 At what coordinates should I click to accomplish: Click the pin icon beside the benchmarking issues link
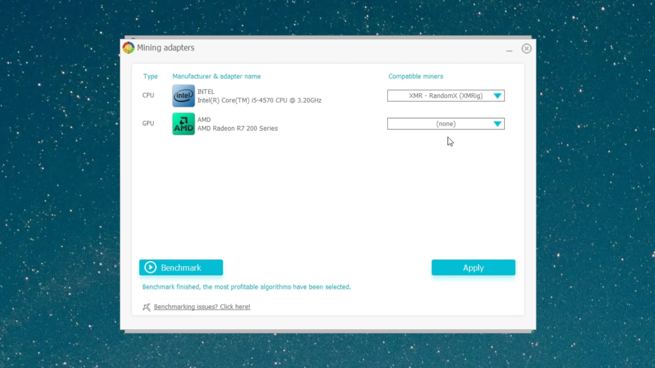point(146,307)
